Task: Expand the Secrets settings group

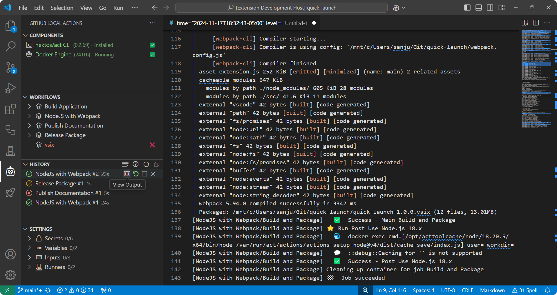Action: pos(29,238)
